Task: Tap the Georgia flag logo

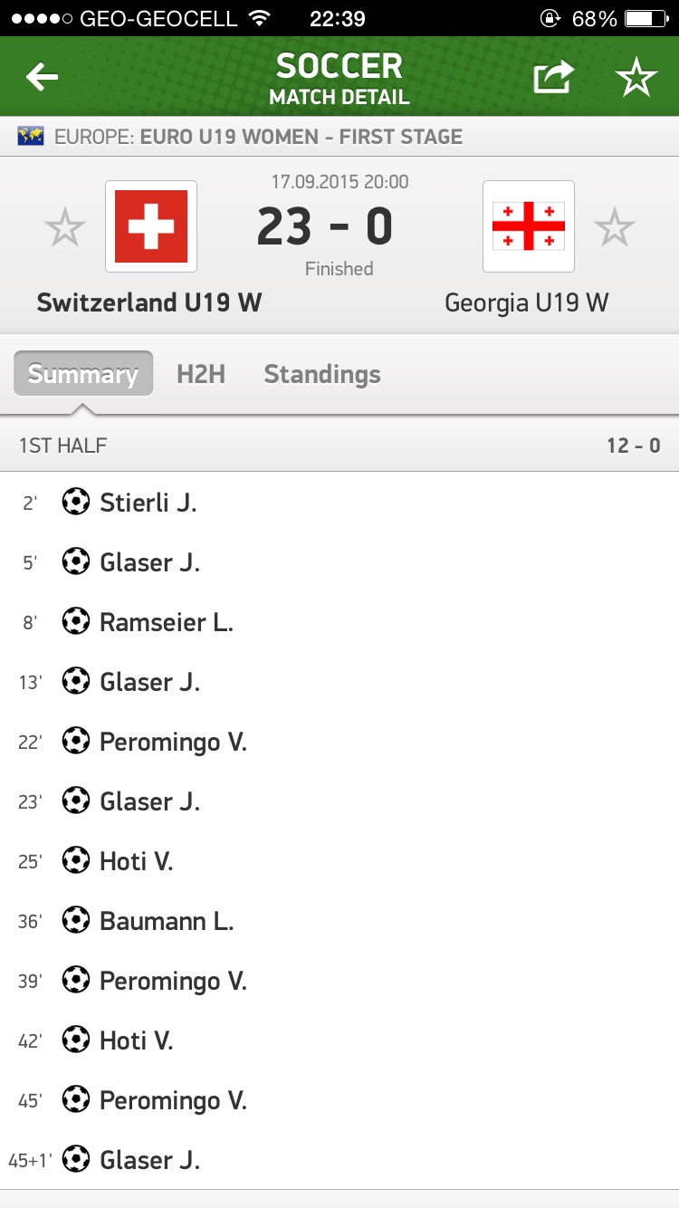Action: pos(529,226)
